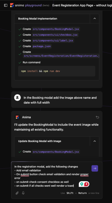
Task: Click the Event Registeration App Page title
Action: tap(82, 5)
